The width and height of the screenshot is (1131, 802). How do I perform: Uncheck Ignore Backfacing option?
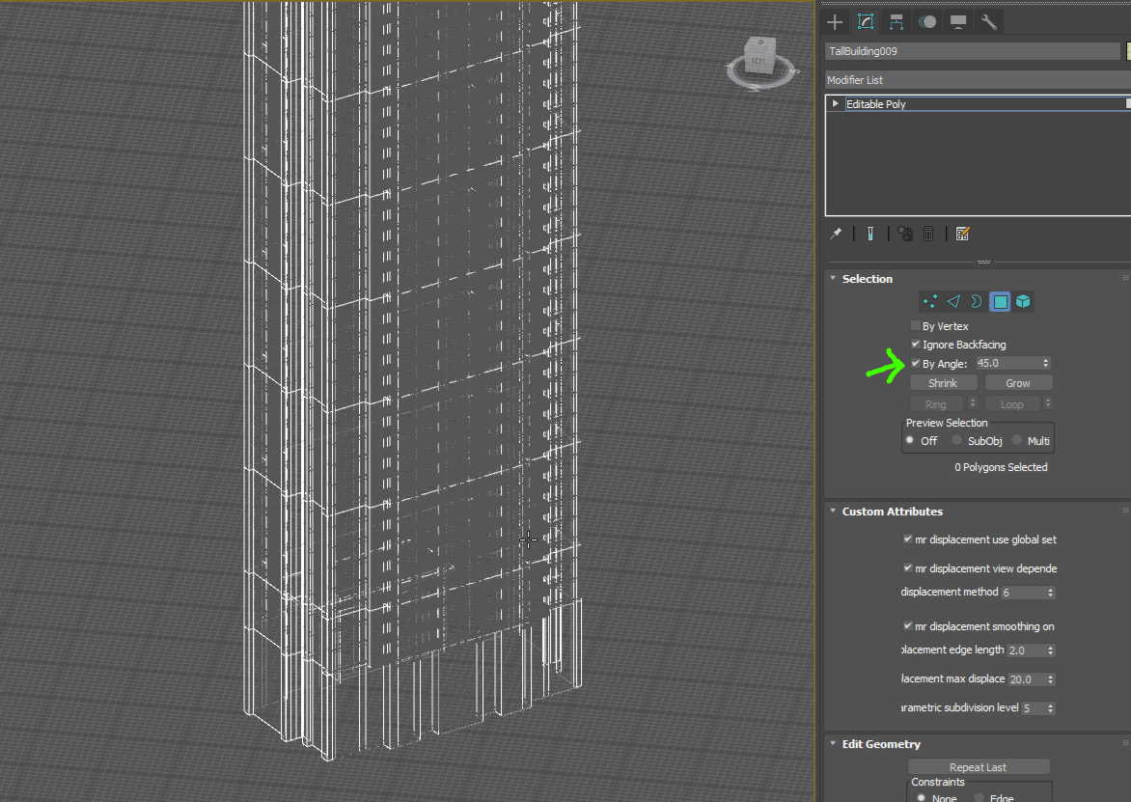[x=916, y=345]
